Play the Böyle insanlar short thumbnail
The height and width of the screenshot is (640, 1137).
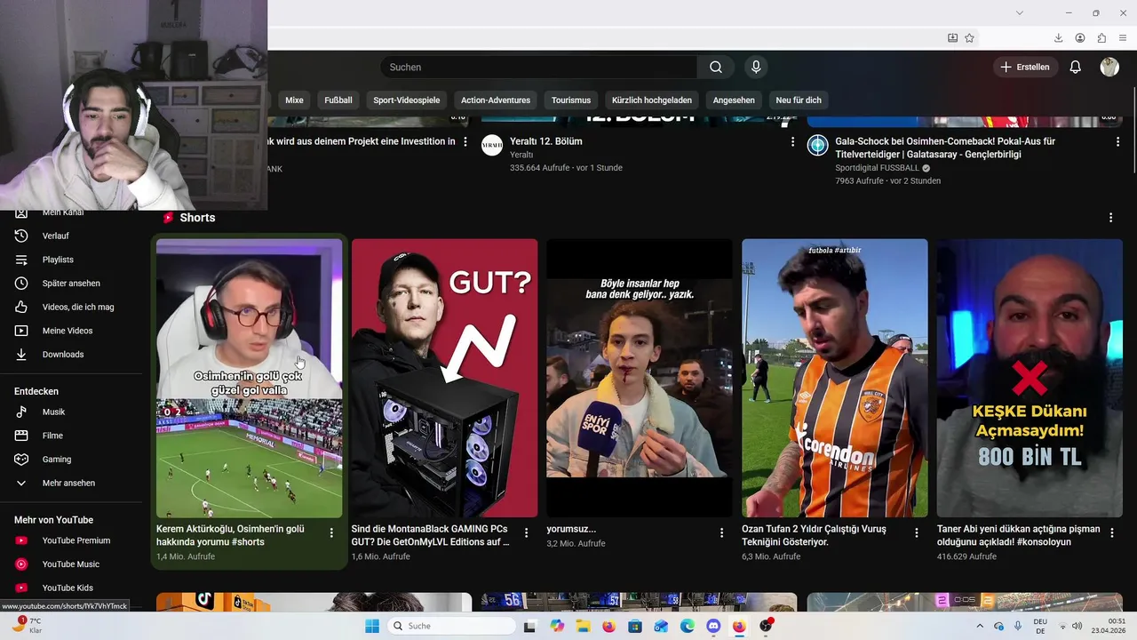point(640,378)
